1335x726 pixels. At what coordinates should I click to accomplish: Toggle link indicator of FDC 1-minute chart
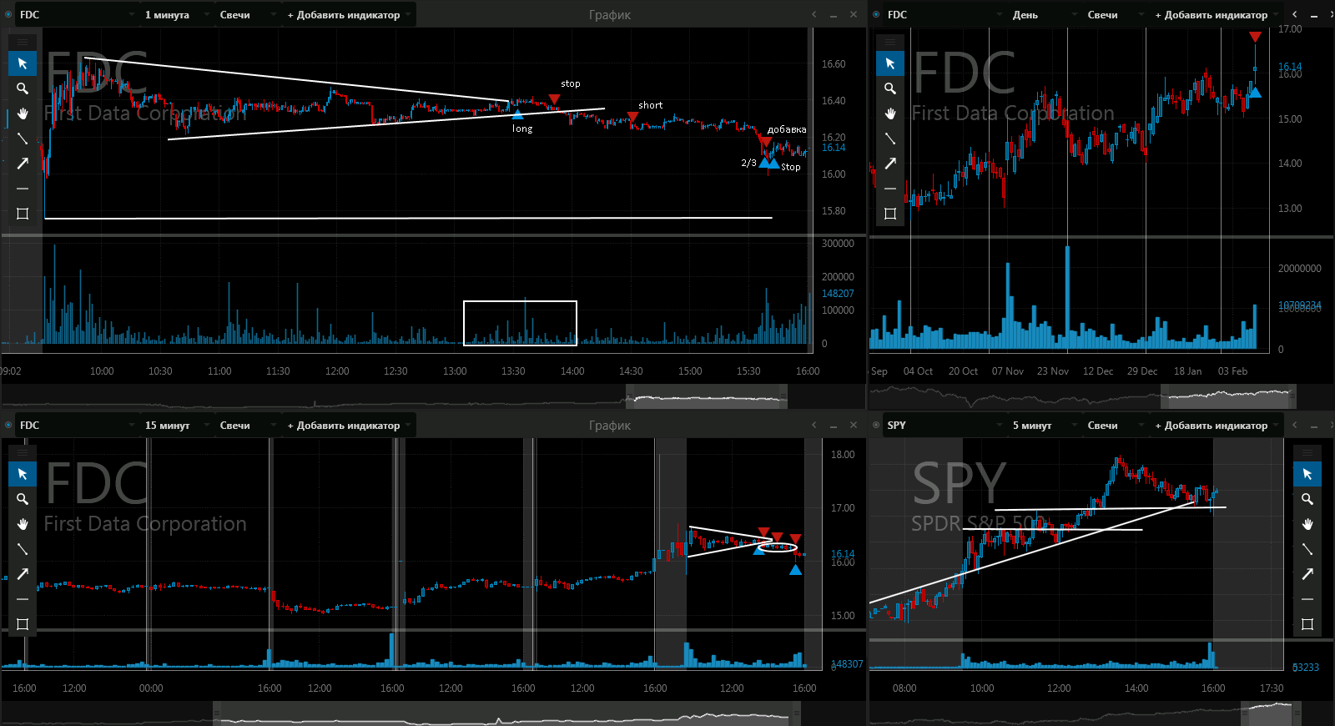click(x=9, y=15)
